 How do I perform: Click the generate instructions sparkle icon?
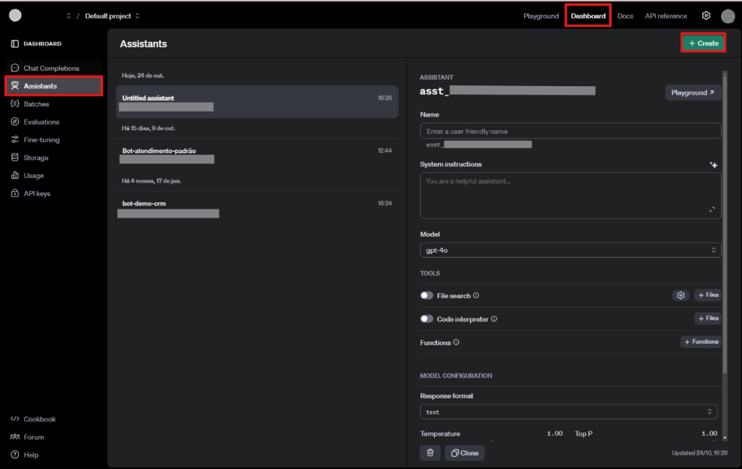pos(713,165)
